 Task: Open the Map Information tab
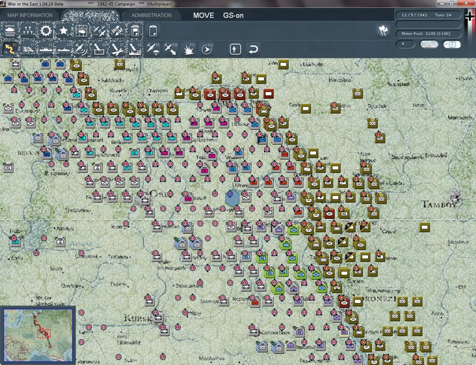(x=30, y=15)
